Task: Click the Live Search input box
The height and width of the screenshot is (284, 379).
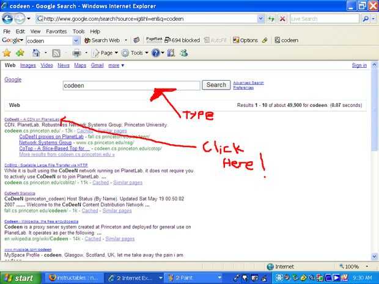Action: click(x=325, y=19)
